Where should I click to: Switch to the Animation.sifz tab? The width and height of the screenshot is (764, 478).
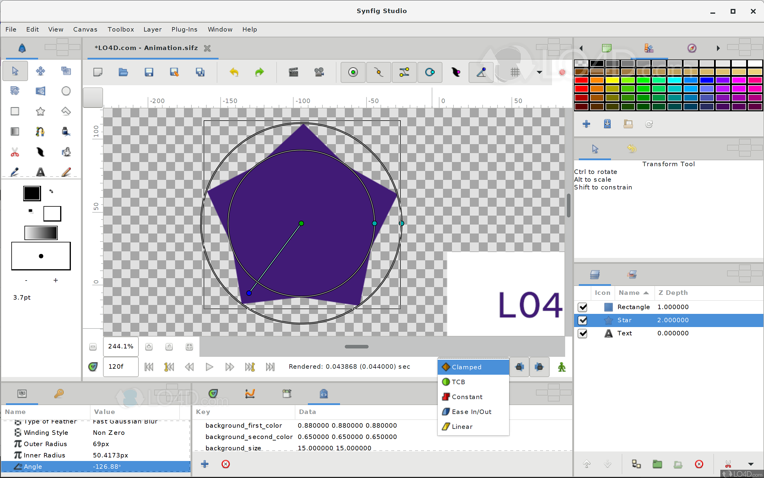coord(145,48)
